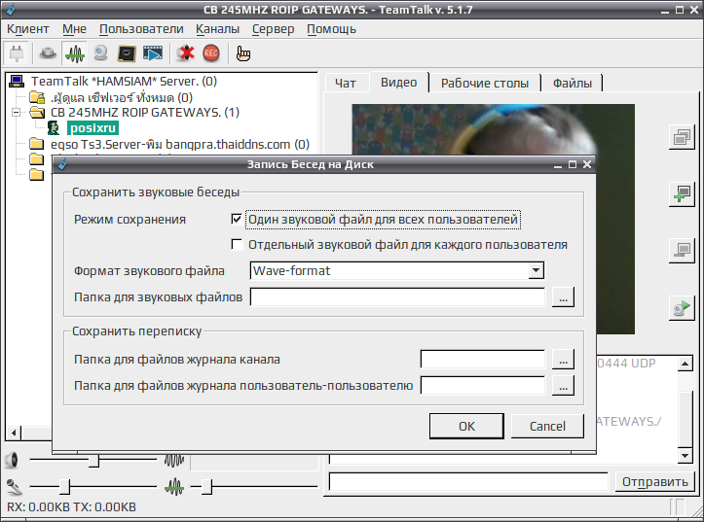Image resolution: width=704 pixels, height=522 pixels.
Task: Click the TeamTalk server computer icon
Action: pyautogui.click(x=17, y=81)
